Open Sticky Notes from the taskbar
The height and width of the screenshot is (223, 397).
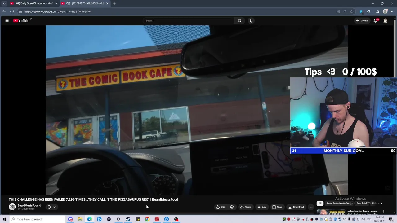coord(138,219)
